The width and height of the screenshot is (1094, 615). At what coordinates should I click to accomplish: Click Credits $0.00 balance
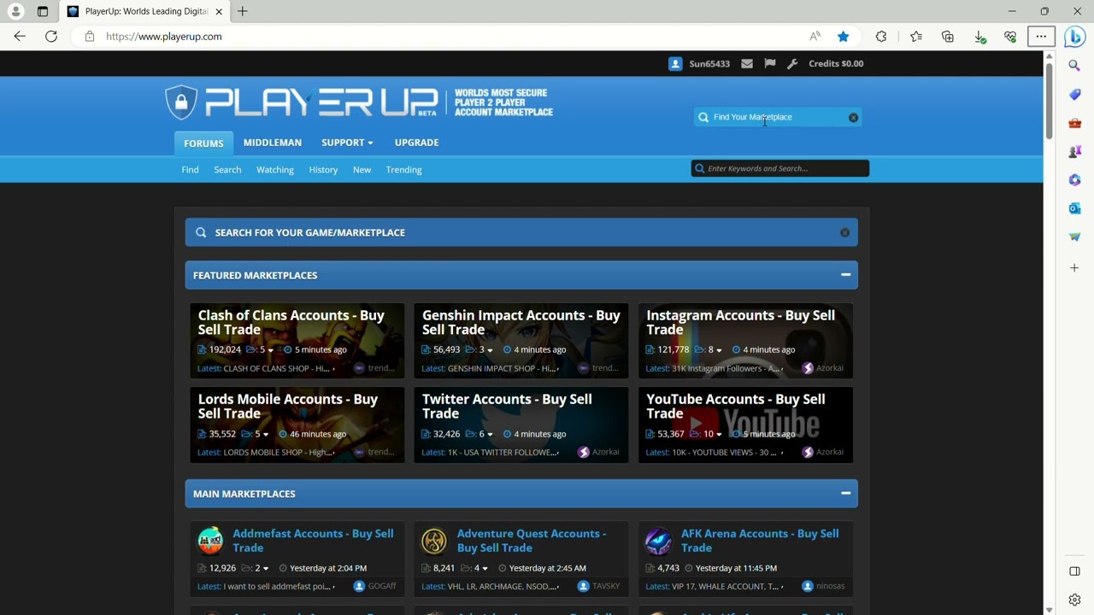coord(836,63)
